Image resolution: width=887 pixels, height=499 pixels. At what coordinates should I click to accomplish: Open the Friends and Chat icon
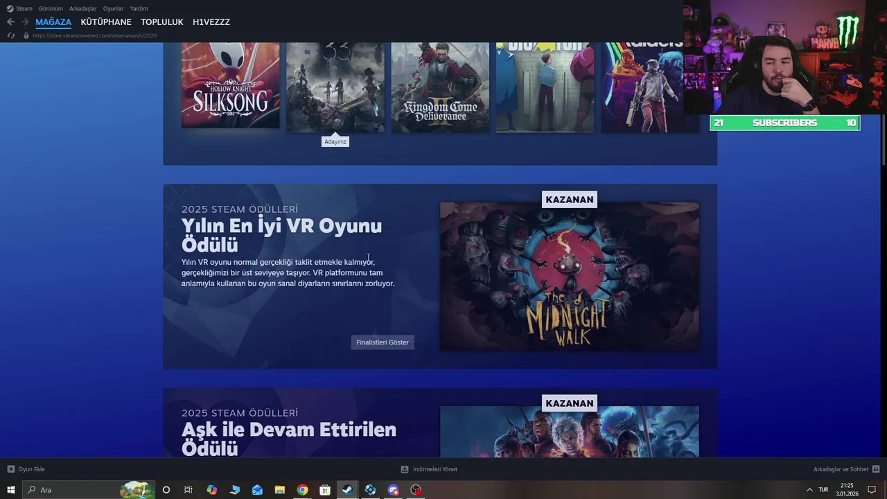point(876,469)
